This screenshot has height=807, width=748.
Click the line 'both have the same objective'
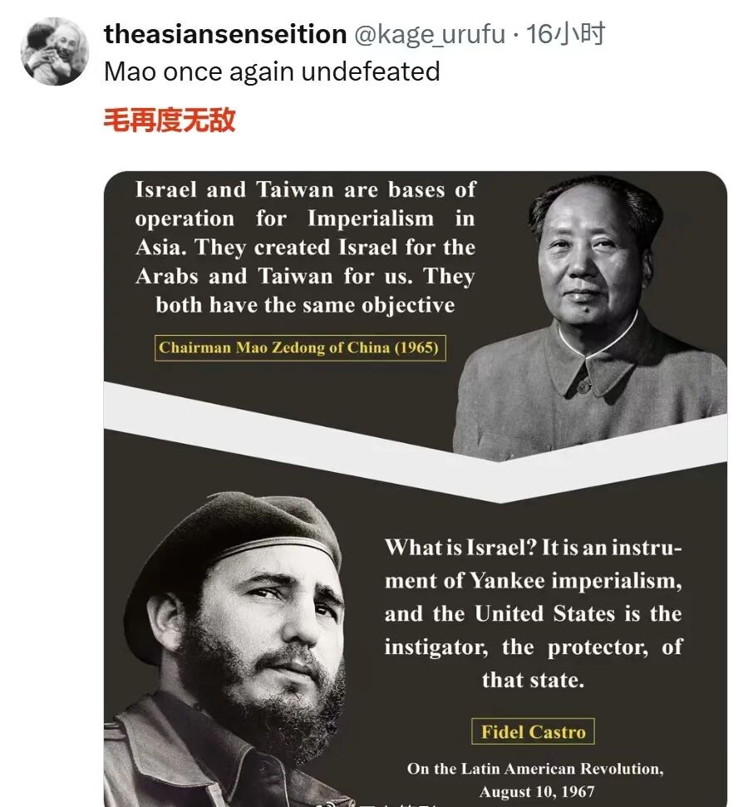pos(305,305)
